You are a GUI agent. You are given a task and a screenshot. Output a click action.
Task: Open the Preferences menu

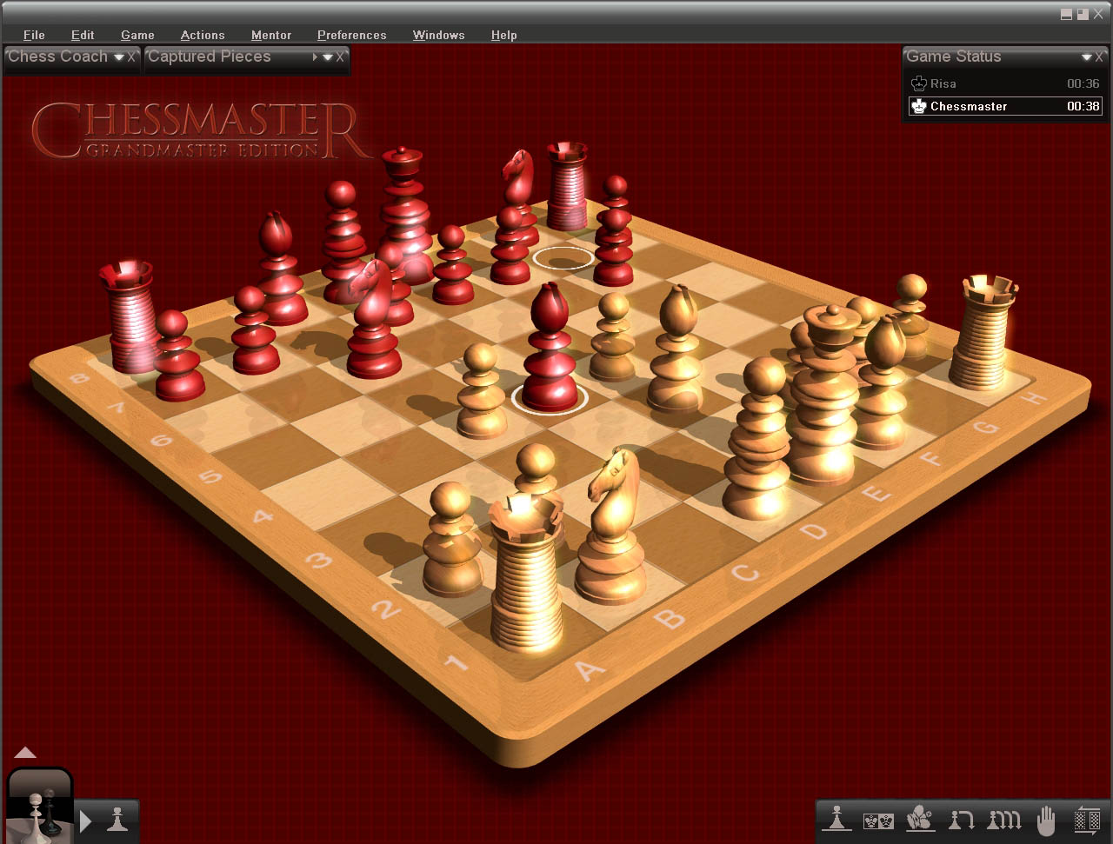click(x=351, y=35)
